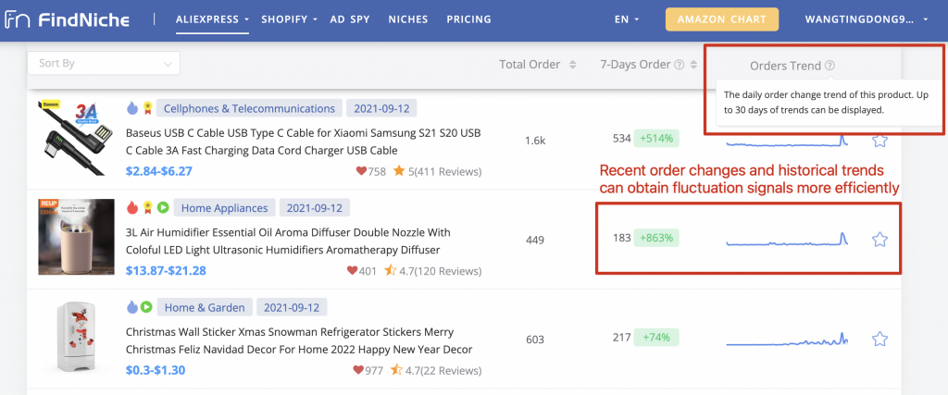Open the Christmas Wall Sticker title link
Viewport: 948px width, 395px height.
click(299, 340)
